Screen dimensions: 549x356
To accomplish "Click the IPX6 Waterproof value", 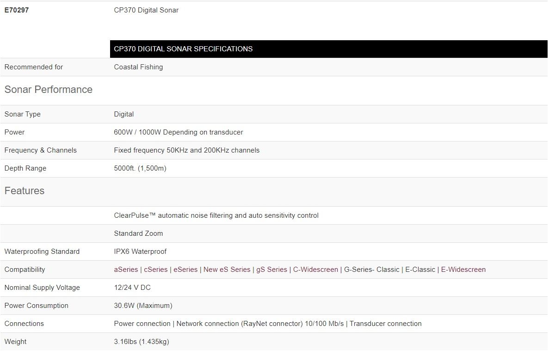I will click(140, 252).
